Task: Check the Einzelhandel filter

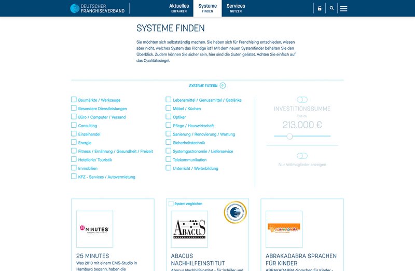Action: [x=74, y=134]
